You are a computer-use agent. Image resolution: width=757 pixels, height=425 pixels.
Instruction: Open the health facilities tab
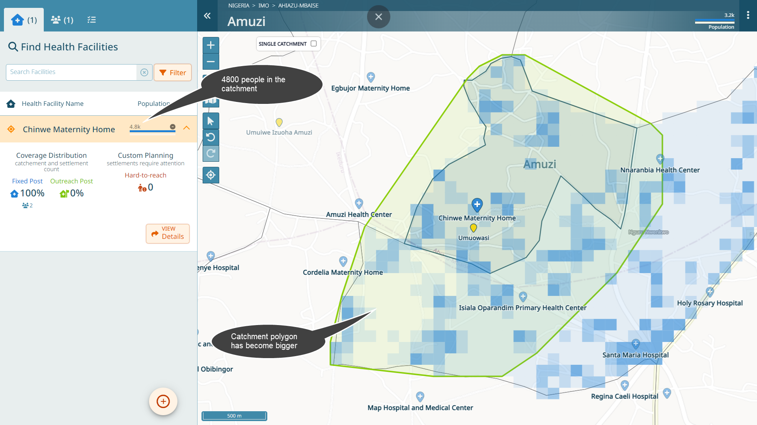coord(24,20)
